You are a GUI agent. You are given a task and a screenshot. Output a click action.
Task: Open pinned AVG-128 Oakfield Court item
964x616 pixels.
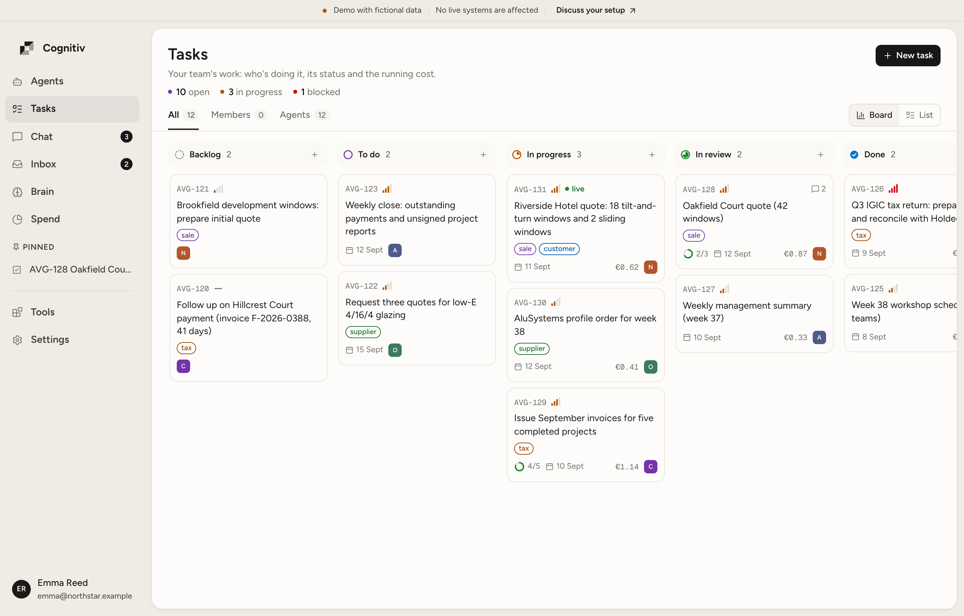tap(72, 269)
